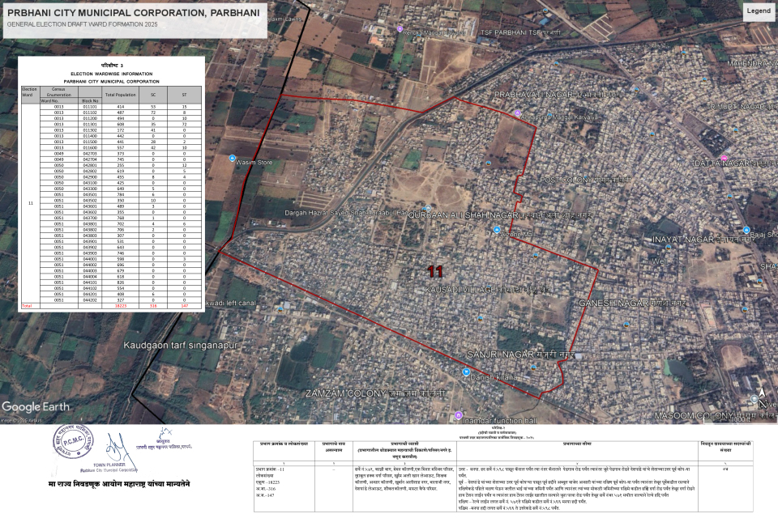Click the PCMC round stamp seal

pyautogui.click(x=73, y=442)
